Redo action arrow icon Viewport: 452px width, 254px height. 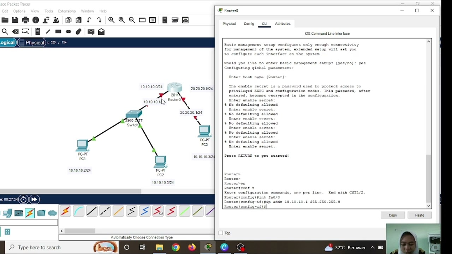pyautogui.click(x=99, y=20)
